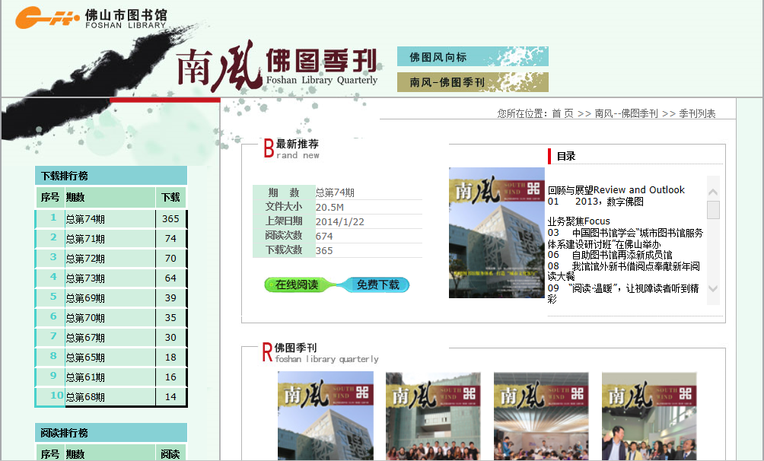Select 总第74期 in download ranking

[85, 219]
